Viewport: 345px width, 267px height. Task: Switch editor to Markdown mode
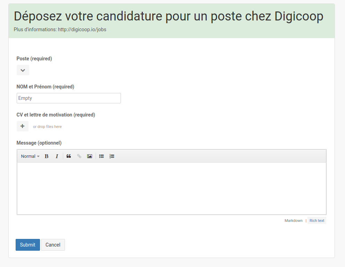point(293,221)
